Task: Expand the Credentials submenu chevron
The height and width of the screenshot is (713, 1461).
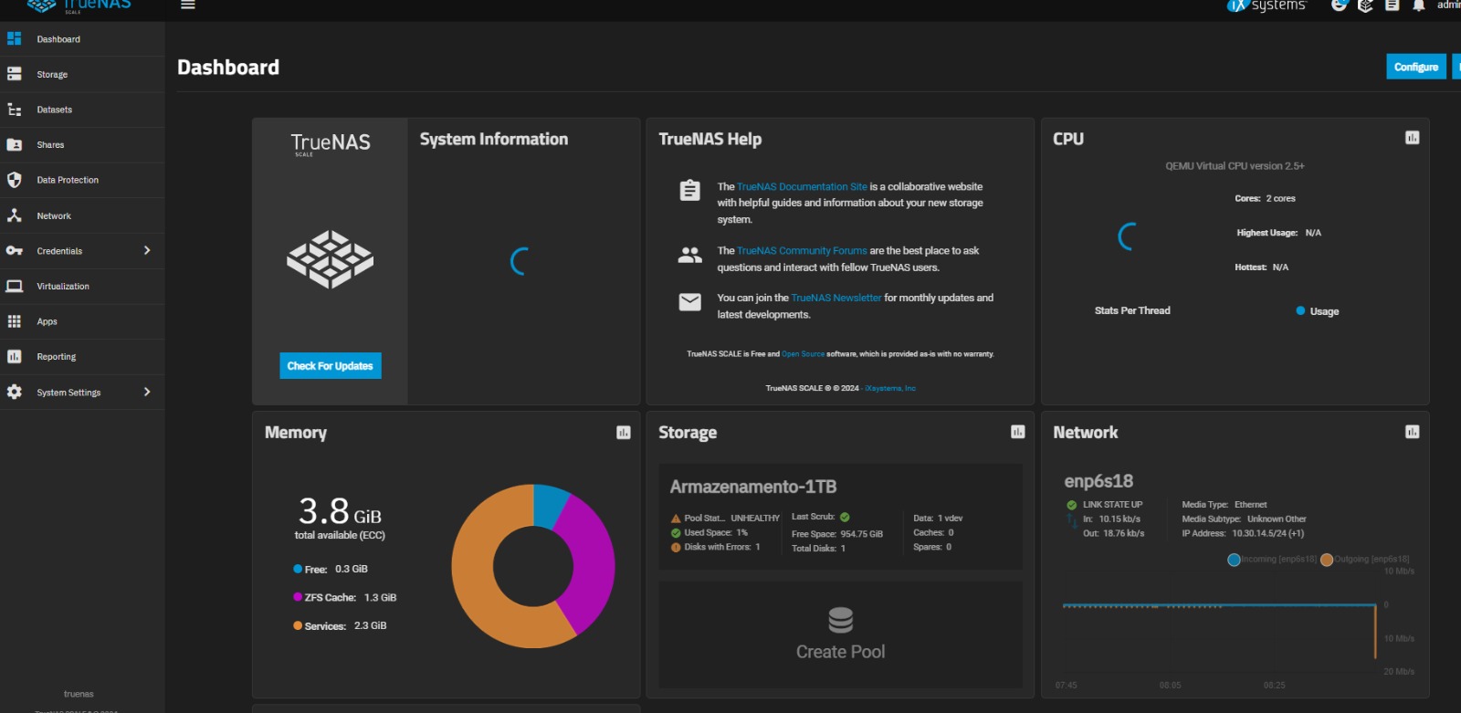Action: click(x=147, y=250)
